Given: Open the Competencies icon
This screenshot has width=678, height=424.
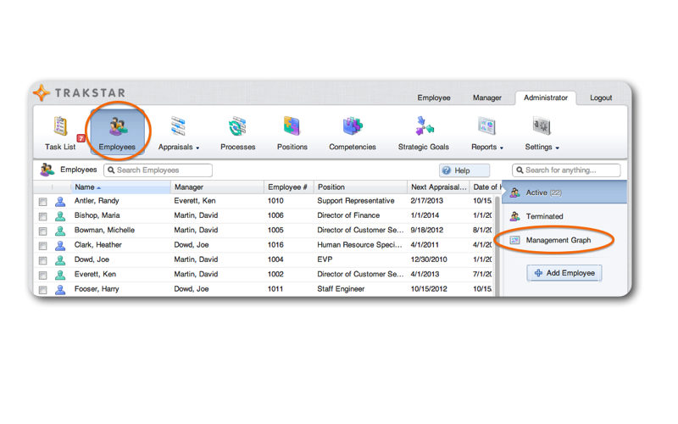Looking at the screenshot, I should [353, 126].
